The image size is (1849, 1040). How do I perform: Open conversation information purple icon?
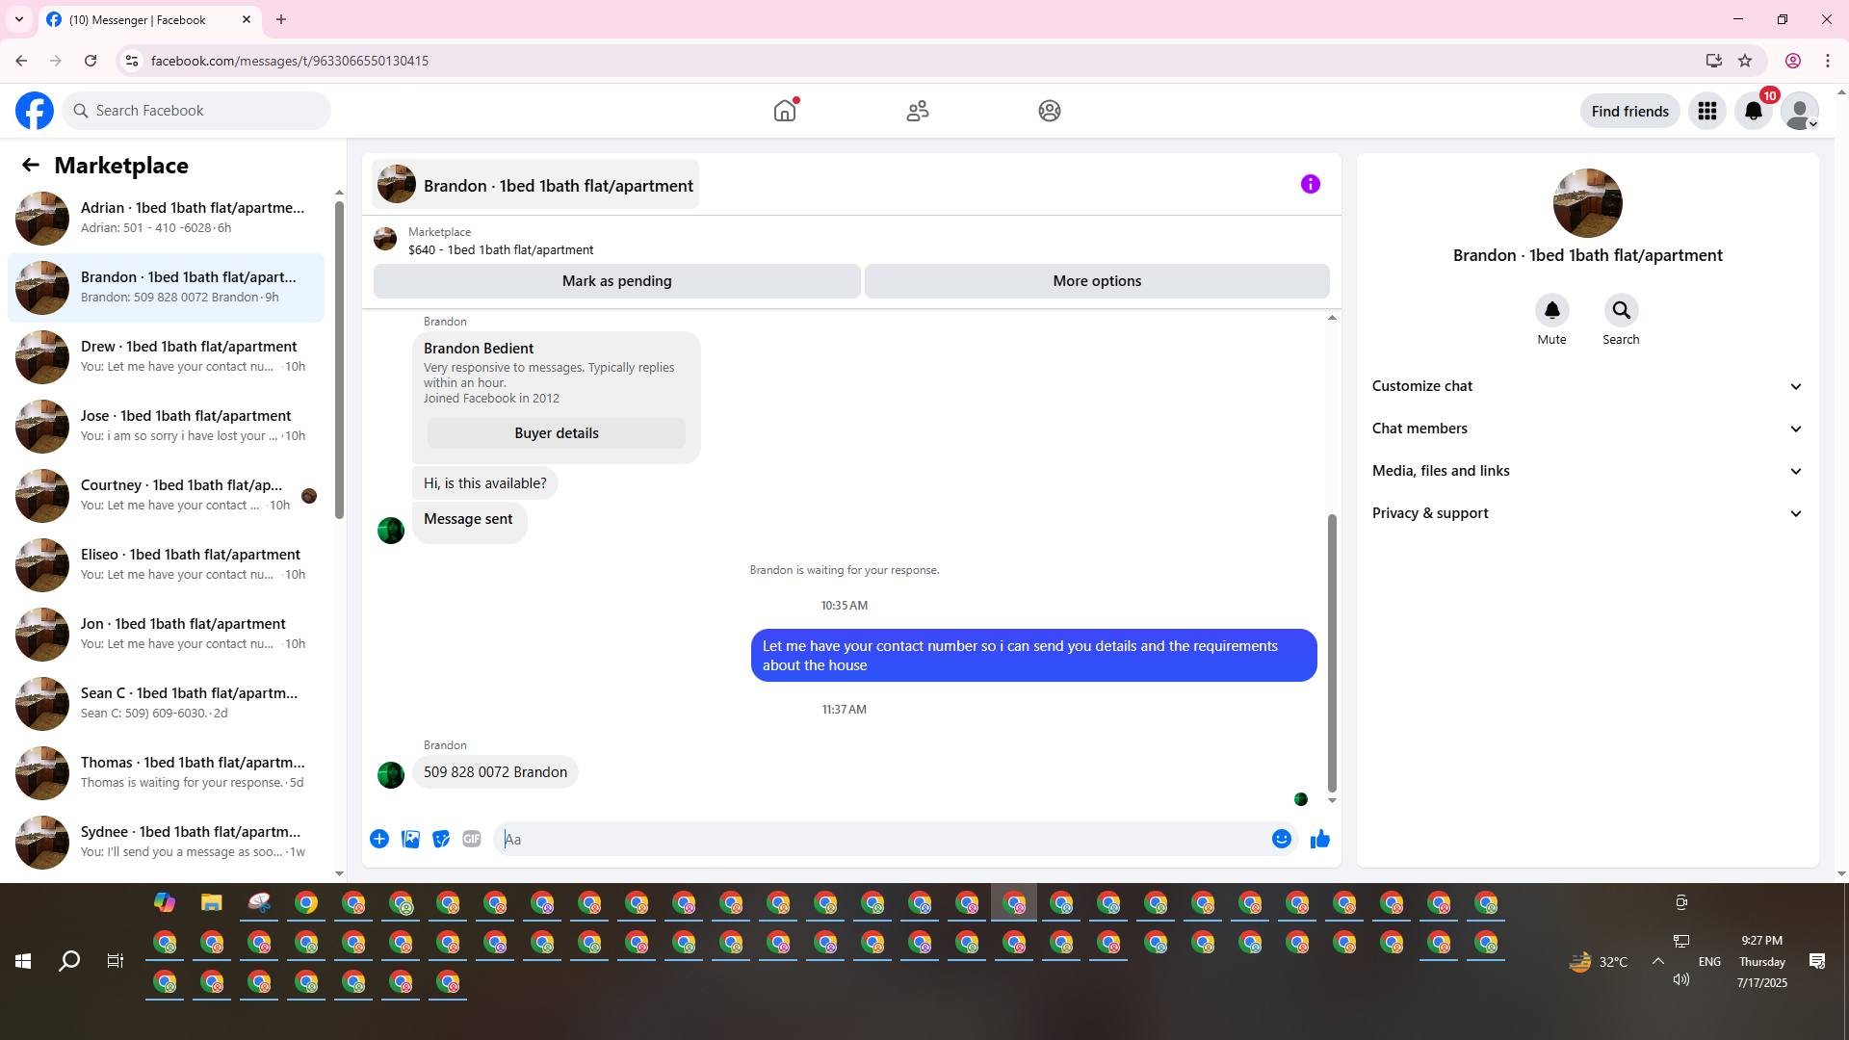coord(1311,184)
